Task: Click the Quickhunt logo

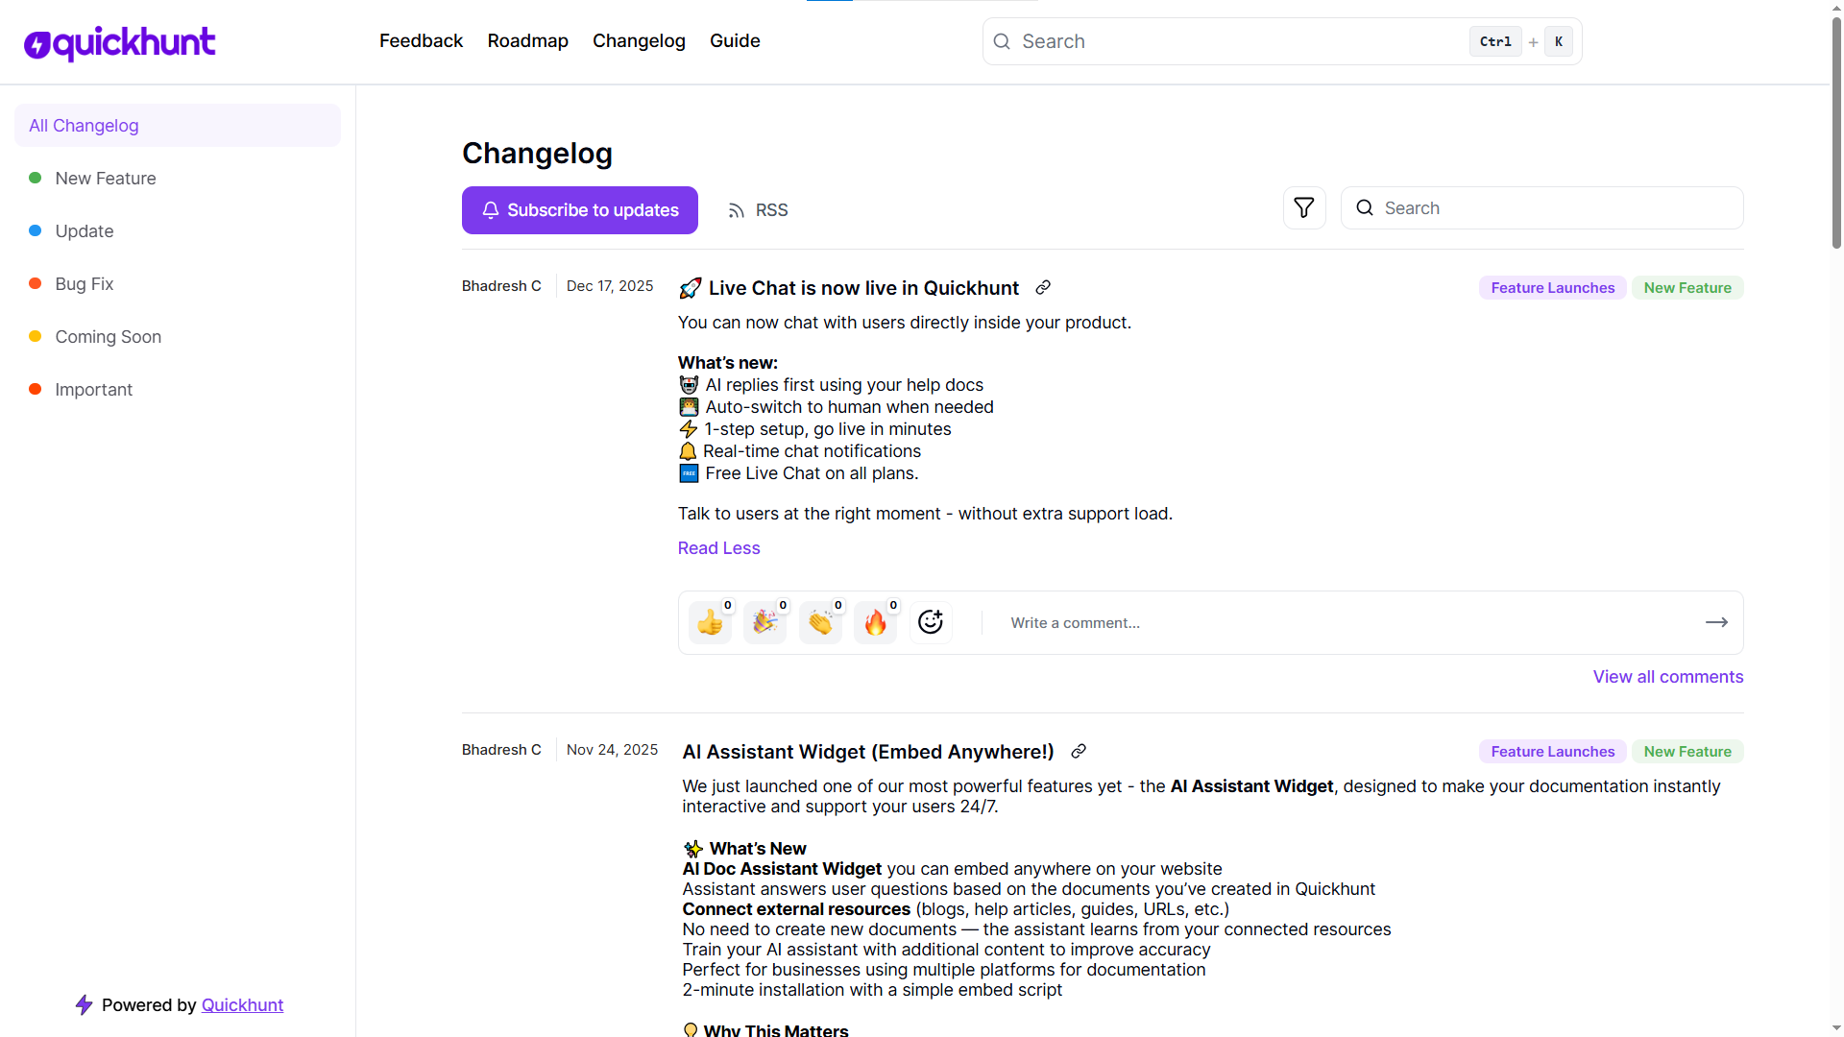Action: click(120, 42)
